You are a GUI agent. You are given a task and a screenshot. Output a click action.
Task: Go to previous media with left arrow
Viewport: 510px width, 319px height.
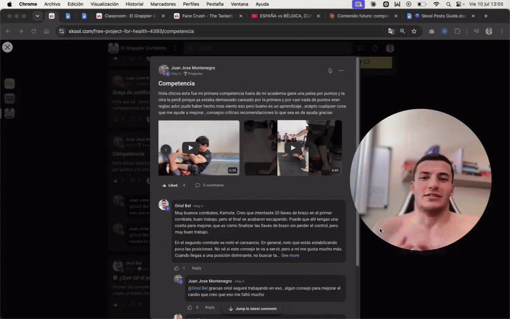(166, 150)
